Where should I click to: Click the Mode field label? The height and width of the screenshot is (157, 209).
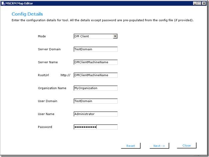(x=42, y=36)
